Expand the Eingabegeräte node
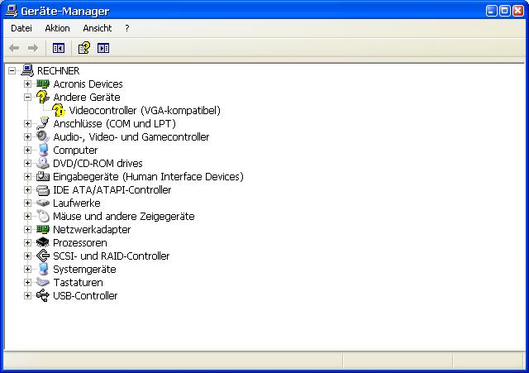The height and width of the screenshot is (373, 529). pos(27,176)
